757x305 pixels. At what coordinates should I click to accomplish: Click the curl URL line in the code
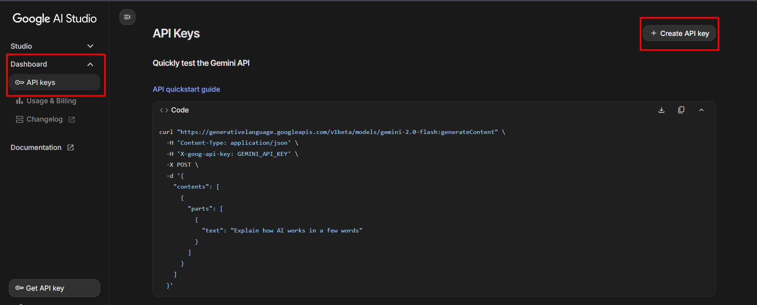tap(332, 132)
